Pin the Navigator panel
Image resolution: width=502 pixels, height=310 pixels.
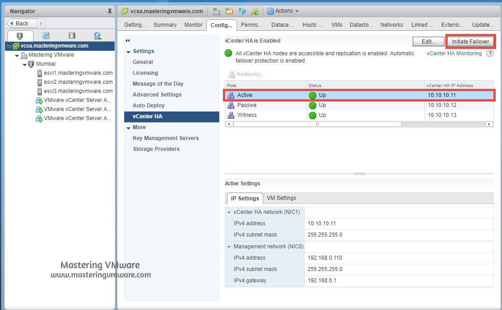(110, 10)
